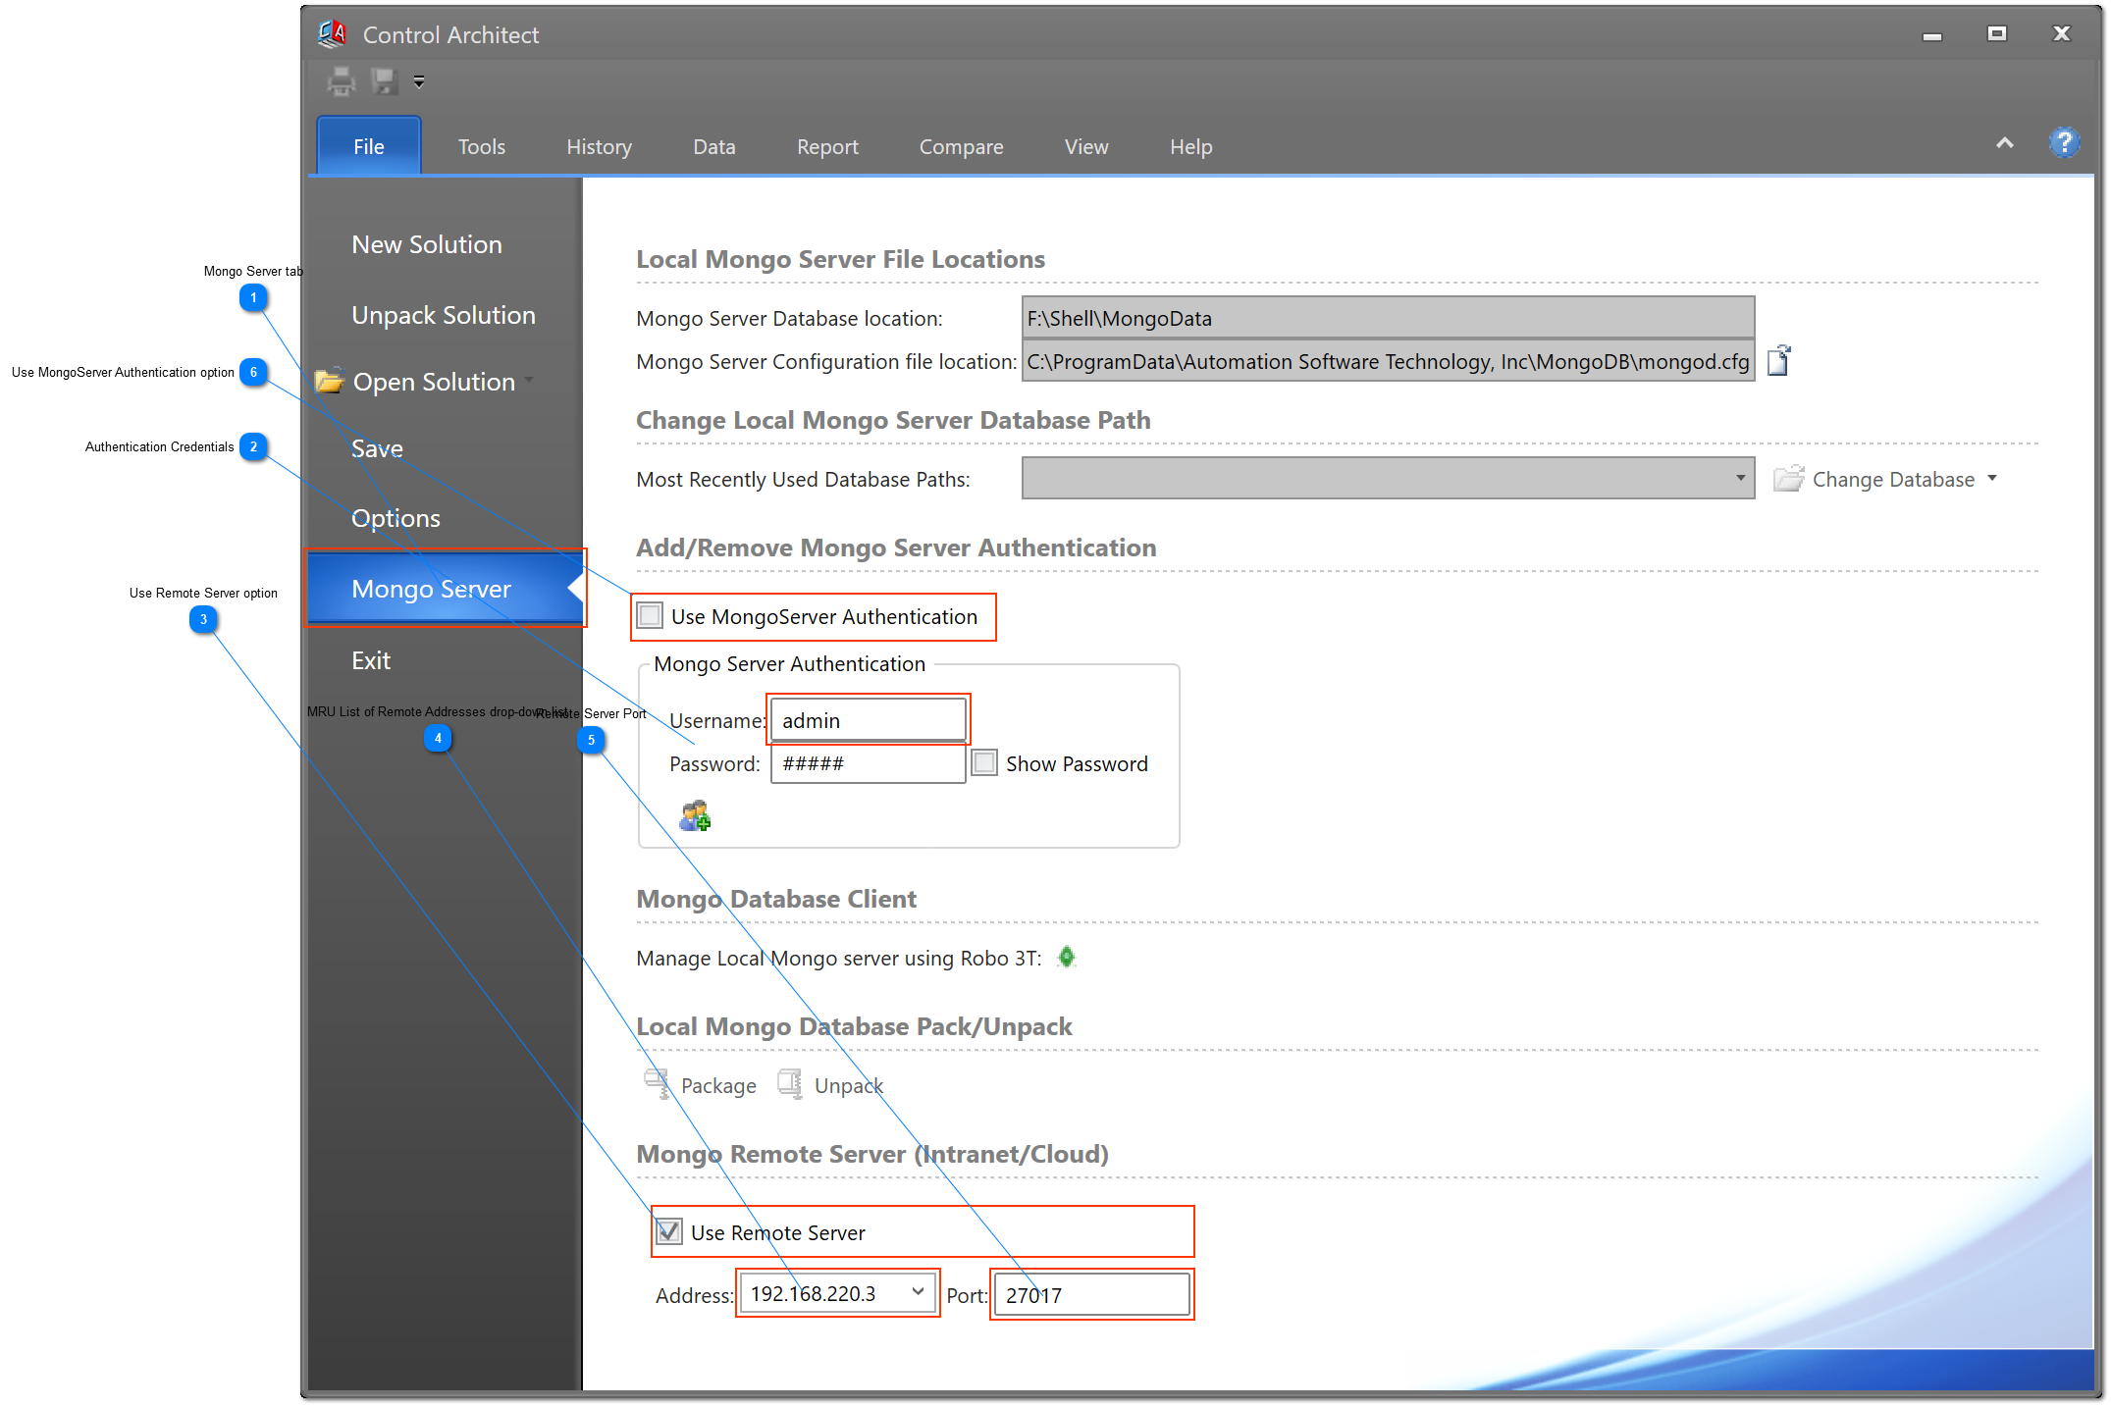Toggle the Show Password checkbox
Viewport: 2111px width, 1407px height.
pyautogui.click(x=984, y=762)
